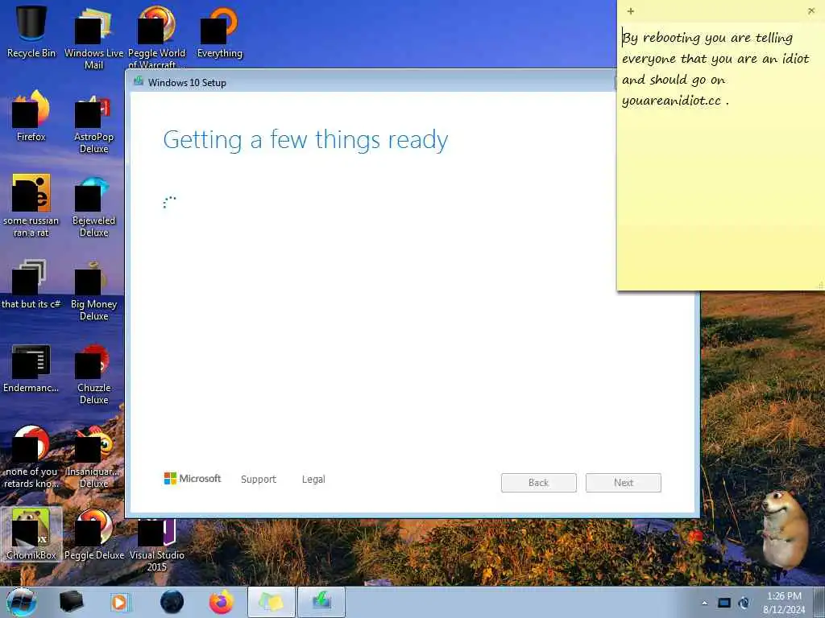Image resolution: width=825 pixels, height=618 pixels.
Task: Select the AstroPop Deluxe desktop icon
Action: coord(93,123)
